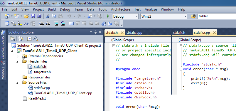Click the Navigate Forward icon
This screenshot has width=236, height=111.
click(x=99, y=16)
